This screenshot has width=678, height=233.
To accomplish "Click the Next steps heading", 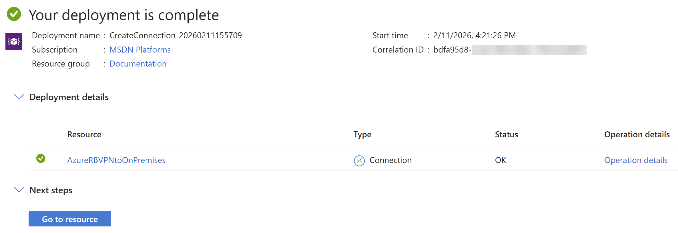I will [51, 190].
